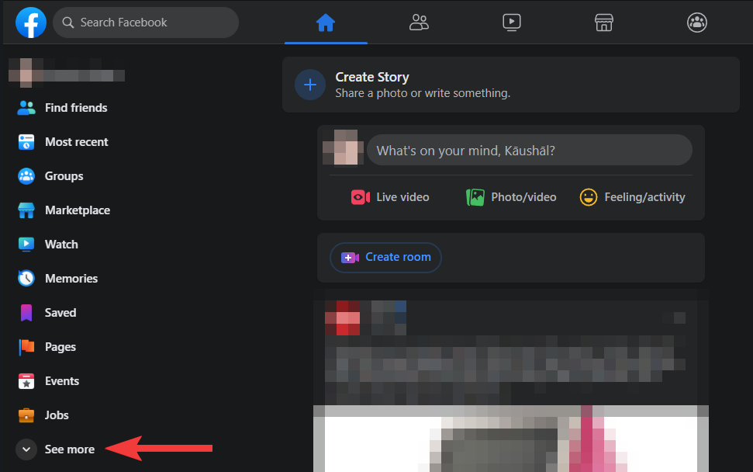Open the Jobs link in the sidebar
Image resolution: width=753 pixels, height=472 pixels.
[x=57, y=415]
